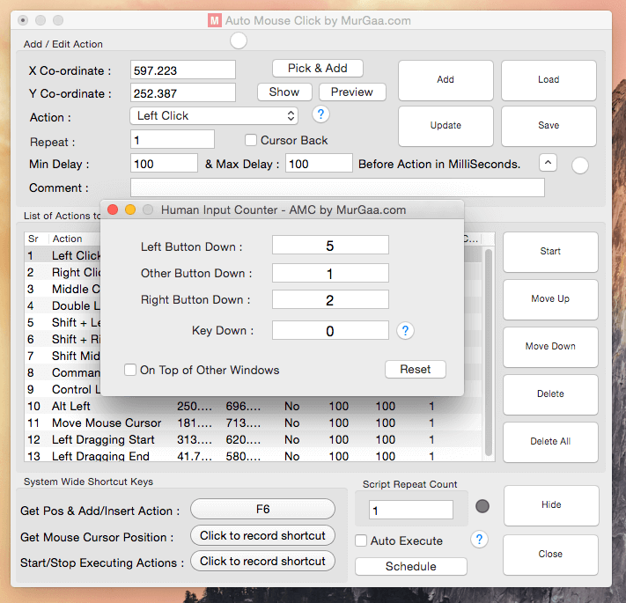
Task: Close the Human Input Counter window
Action: (x=113, y=210)
